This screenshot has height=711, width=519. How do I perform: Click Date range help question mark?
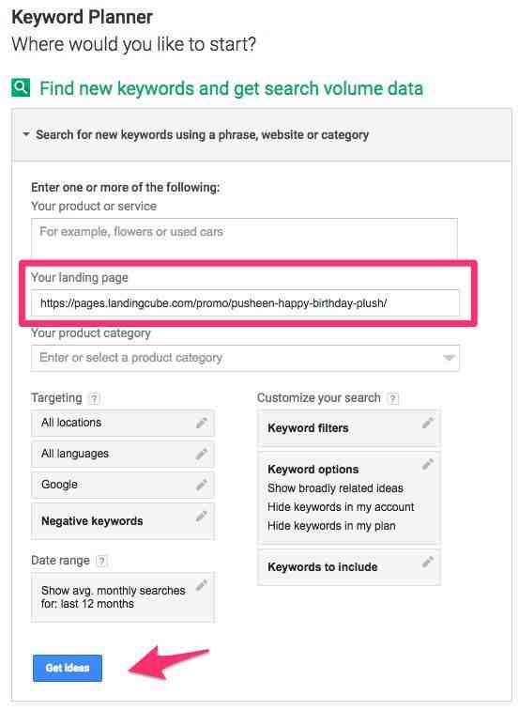point(101,561)
